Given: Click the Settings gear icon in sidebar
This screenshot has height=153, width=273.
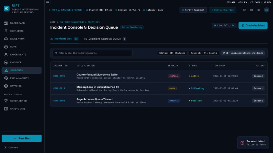Looking at the screenshot, I should point(6,86).
